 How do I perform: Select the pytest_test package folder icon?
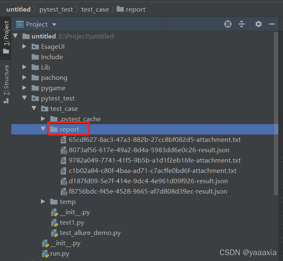click(35, 98)
